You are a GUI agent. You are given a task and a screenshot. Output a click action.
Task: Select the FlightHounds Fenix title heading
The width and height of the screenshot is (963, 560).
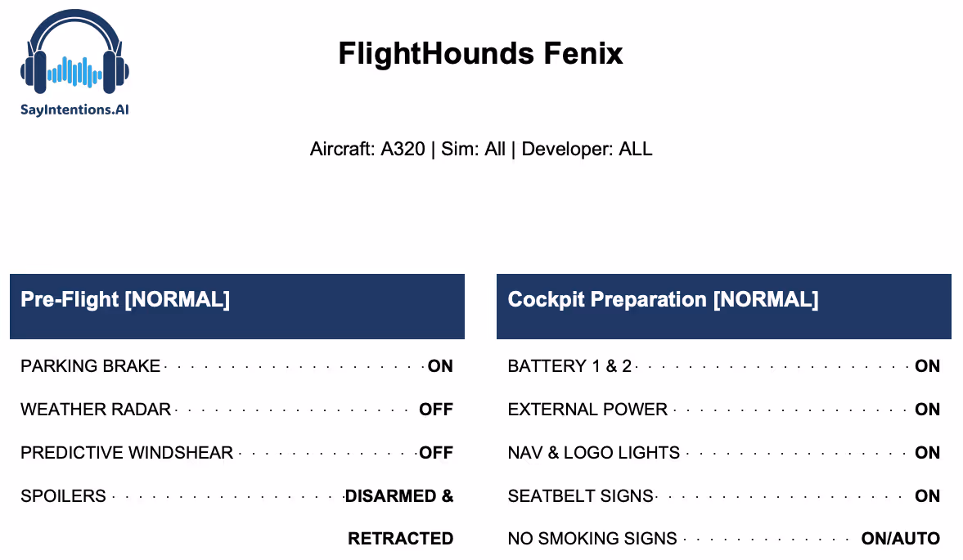tap(481, 53)
